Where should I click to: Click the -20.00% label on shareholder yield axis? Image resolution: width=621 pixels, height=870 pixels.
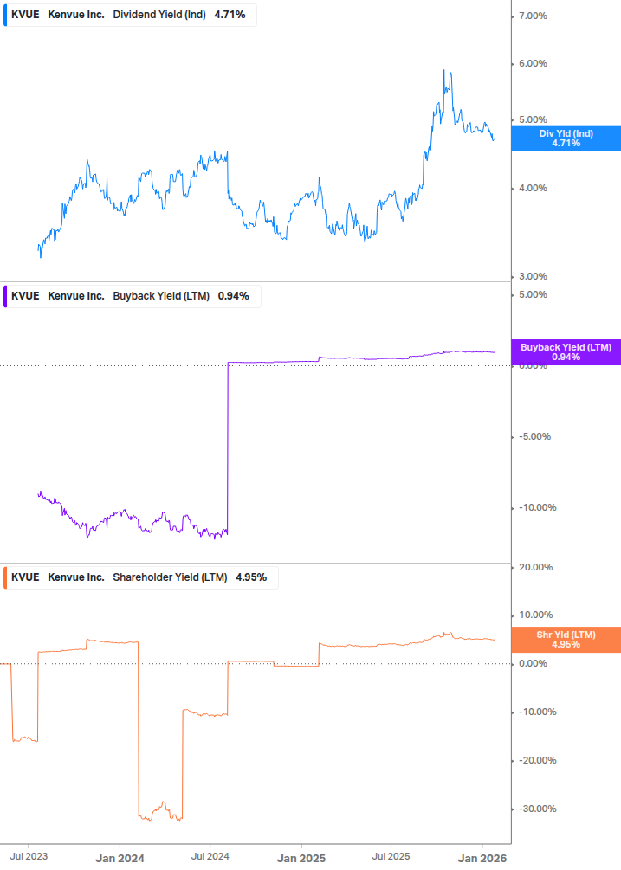coord(537,761)
